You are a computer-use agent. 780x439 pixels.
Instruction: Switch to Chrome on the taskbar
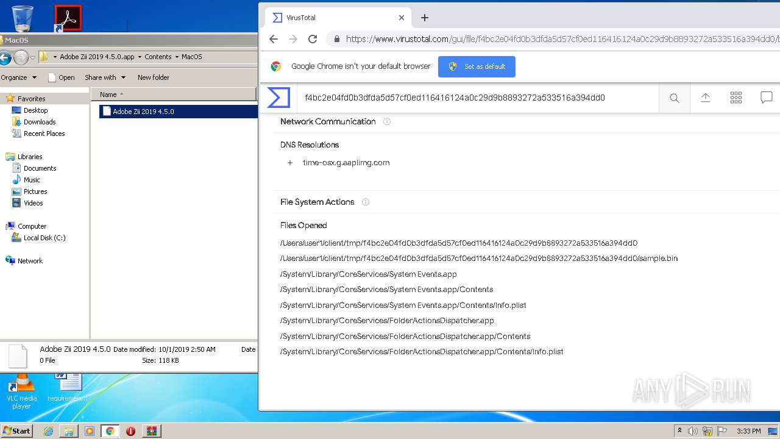[x=110, y=431]
